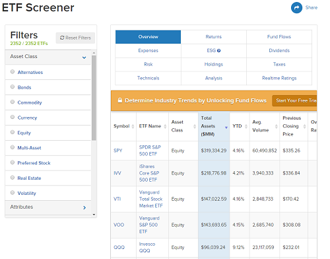The height and width of the screenshot is (259, 330).
Task: Switch to the Fund Flows tab
Action: (x=279, y=37)
